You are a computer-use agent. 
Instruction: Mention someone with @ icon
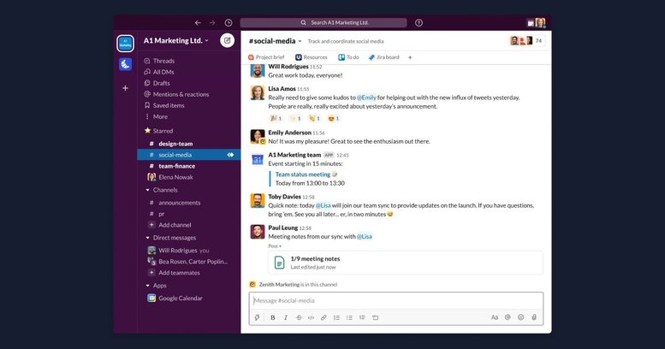click(508, 317)
